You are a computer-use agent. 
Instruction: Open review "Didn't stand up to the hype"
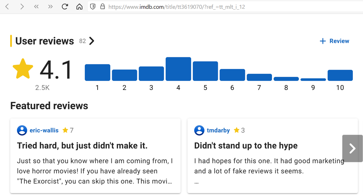coord(246,146)
